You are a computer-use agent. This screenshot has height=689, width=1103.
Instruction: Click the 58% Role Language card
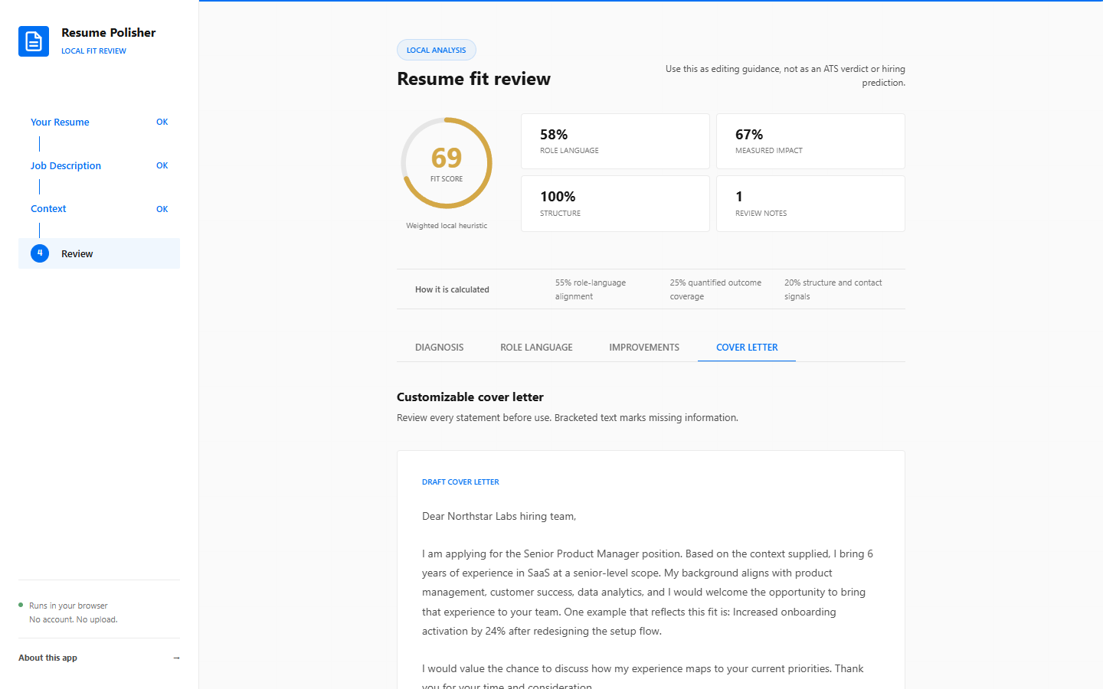615,142
